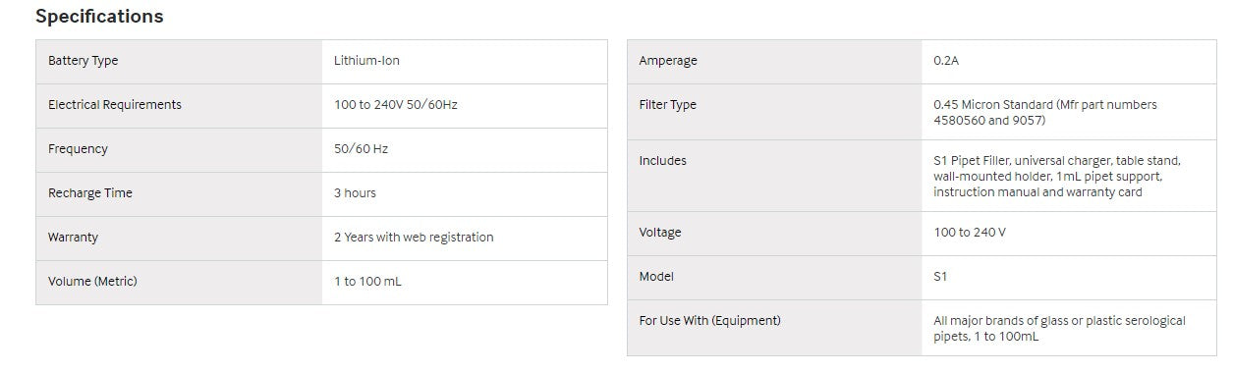Click the Filter Type label
Screen dimensions: 1233x373
pos(667,105)
